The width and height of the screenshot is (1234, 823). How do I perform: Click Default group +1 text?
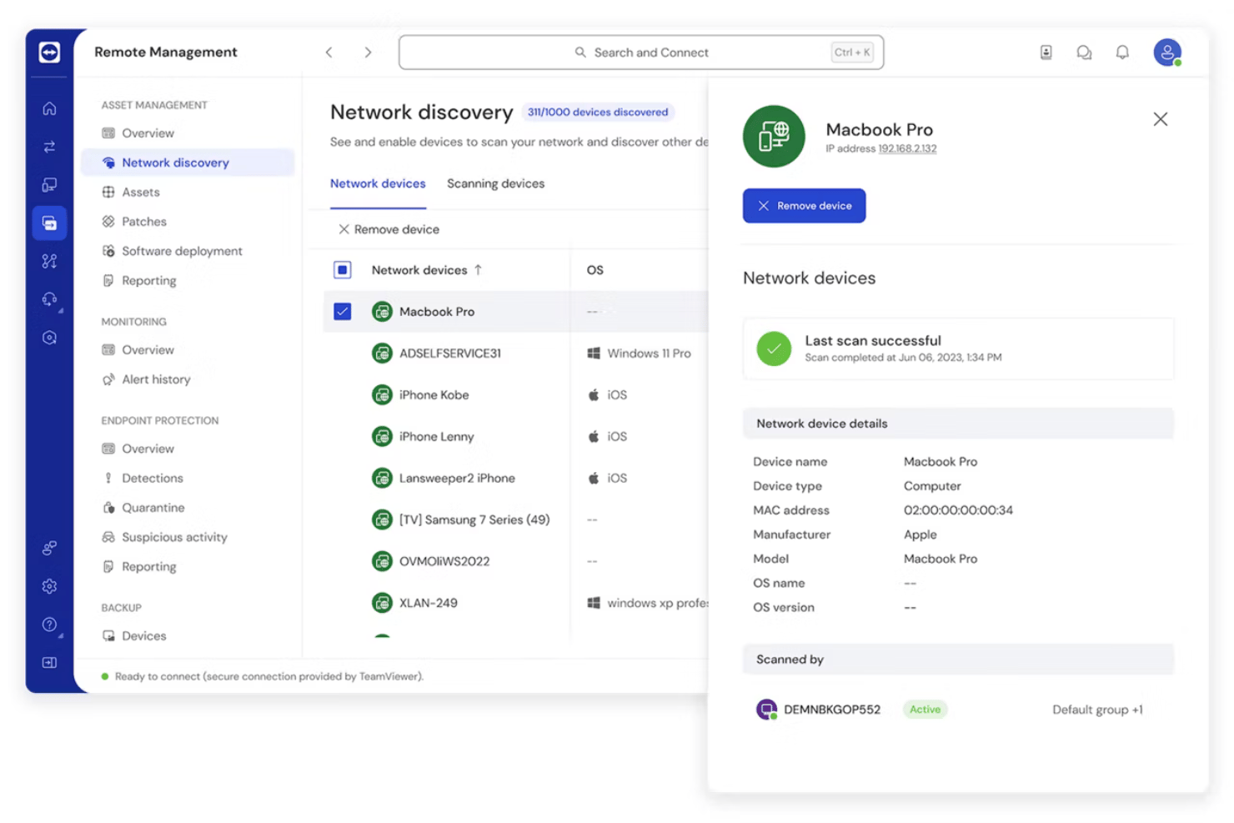click(1097, 710)
